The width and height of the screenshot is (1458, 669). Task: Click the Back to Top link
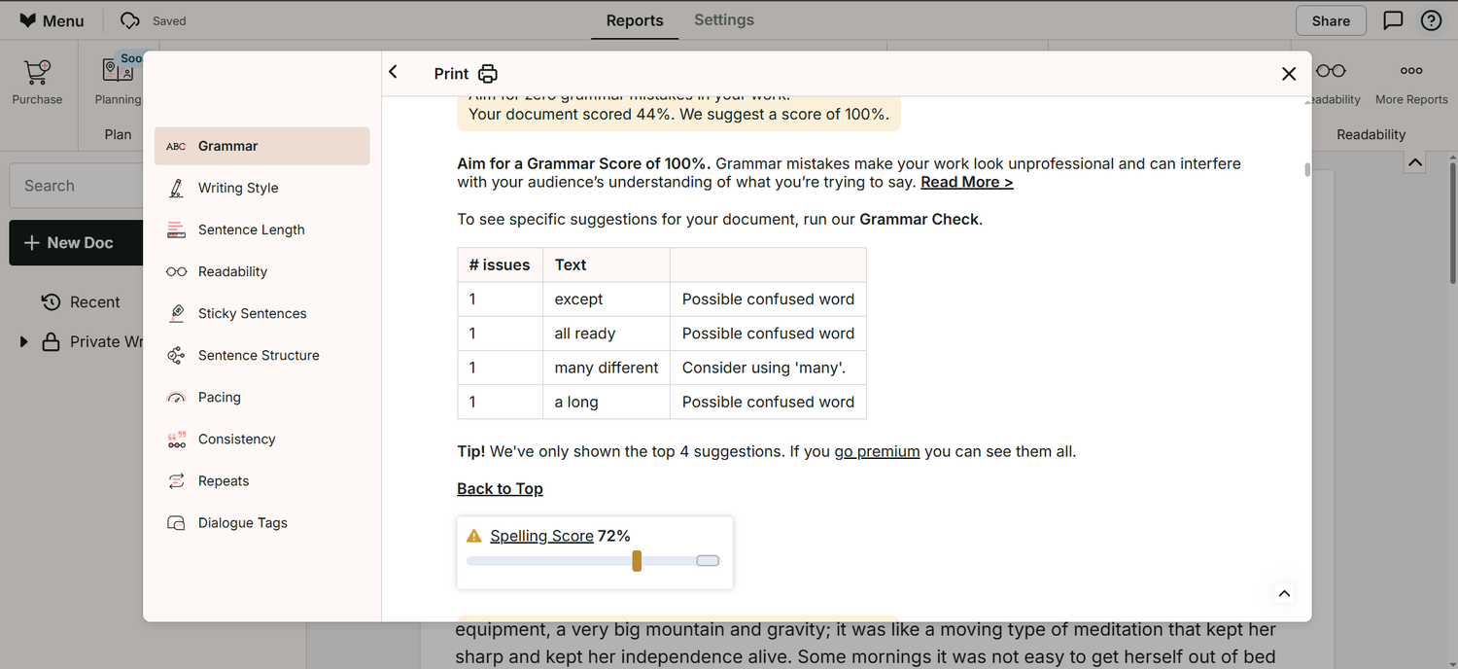(x=500, y=488)
